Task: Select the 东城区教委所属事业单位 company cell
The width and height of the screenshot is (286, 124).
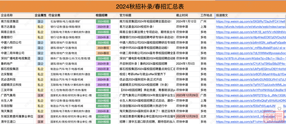Action: click(x=17, y=116)
